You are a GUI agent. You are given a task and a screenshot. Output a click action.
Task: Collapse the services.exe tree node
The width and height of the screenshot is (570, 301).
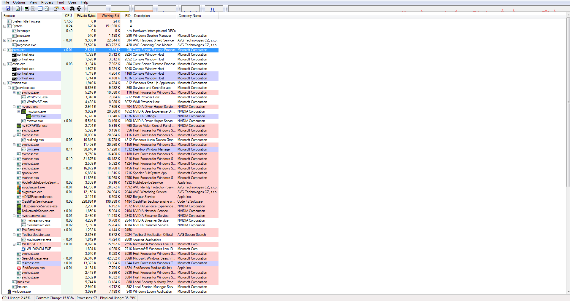tap(9, 88)
